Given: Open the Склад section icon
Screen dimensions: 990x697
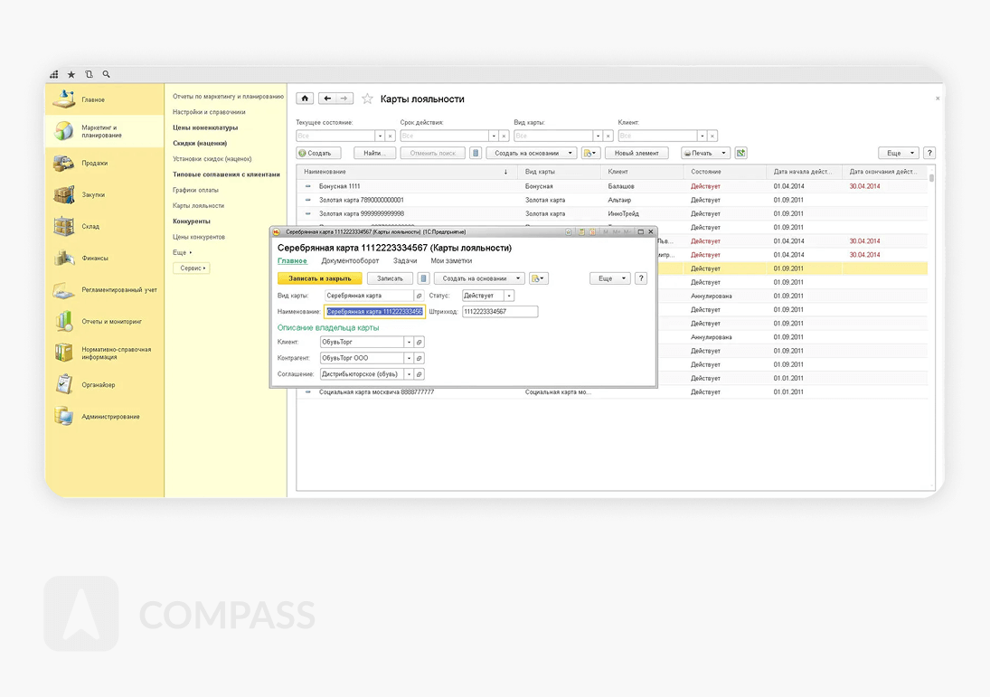Looking at the screenshot, I should tap(63, 227).
